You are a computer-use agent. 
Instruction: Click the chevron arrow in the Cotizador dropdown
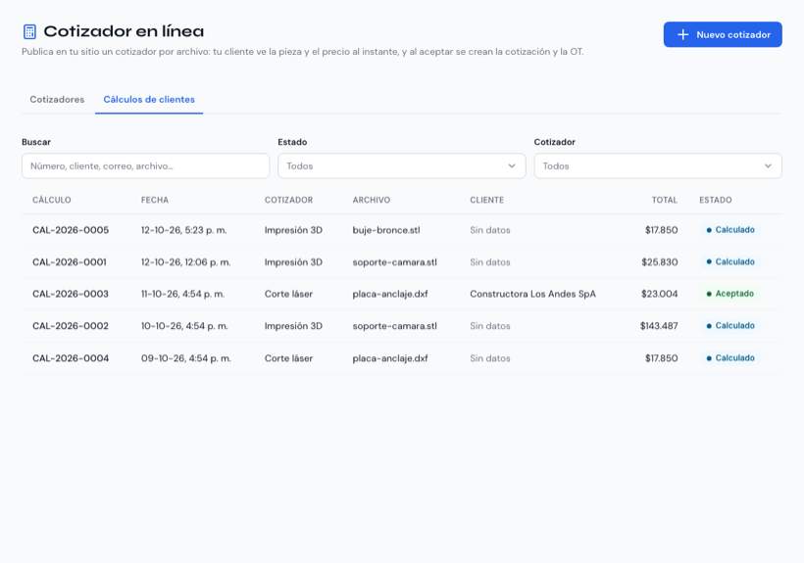[768, 165]
